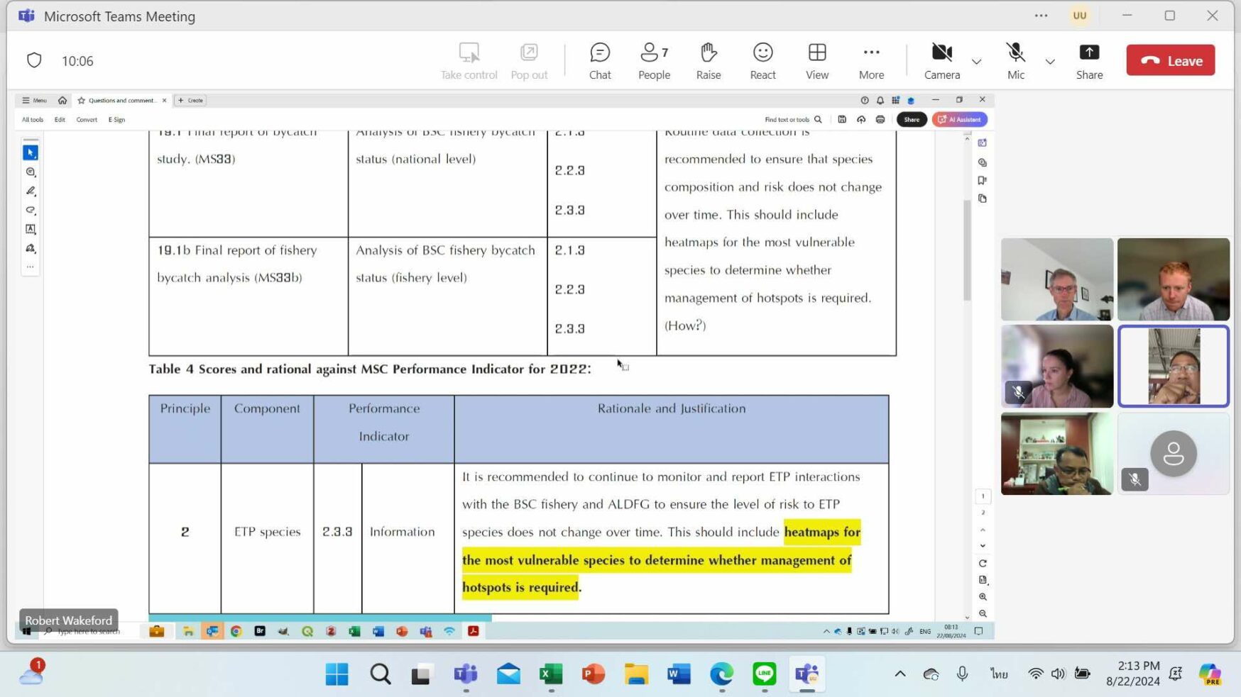This screenshot has width=1241, height=697.
Task: Click the UU profile avatar
Action: coord(1079,16)
